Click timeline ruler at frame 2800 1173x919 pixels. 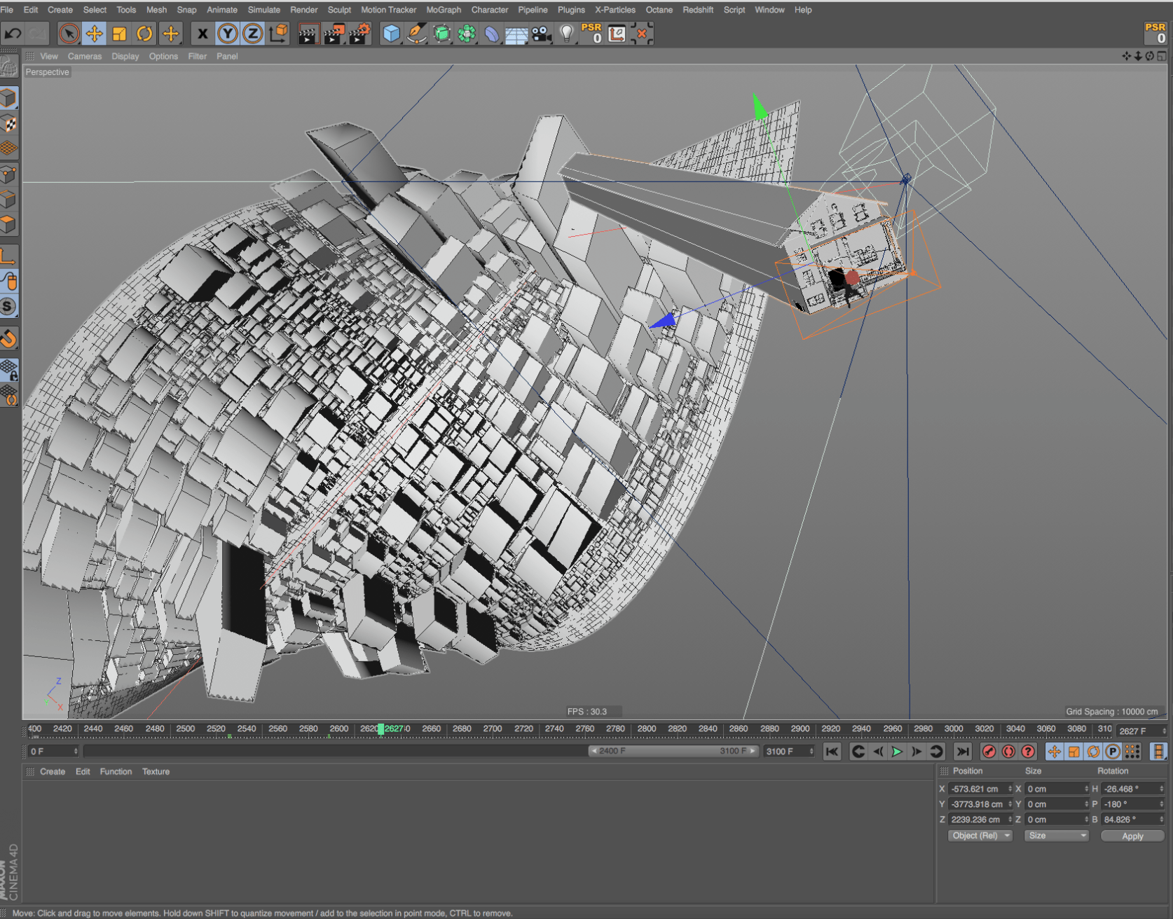tap(647, 729)
